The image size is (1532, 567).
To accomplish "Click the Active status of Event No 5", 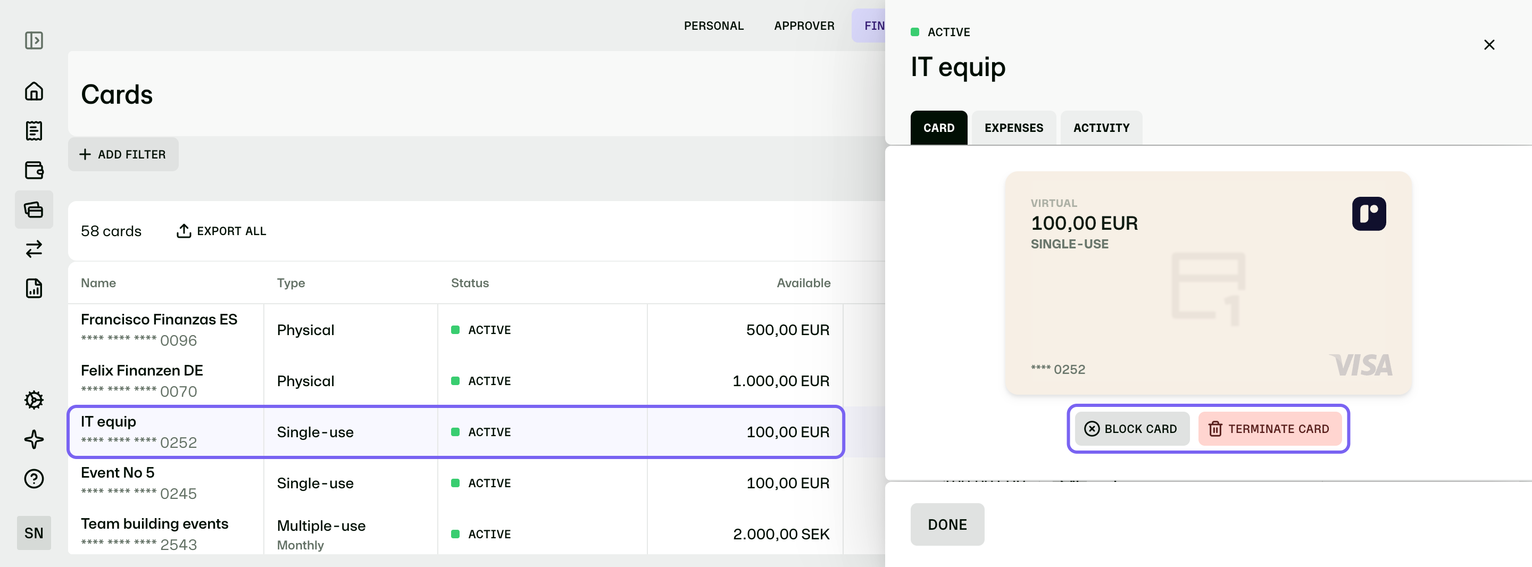I will [x=481, y=483].
